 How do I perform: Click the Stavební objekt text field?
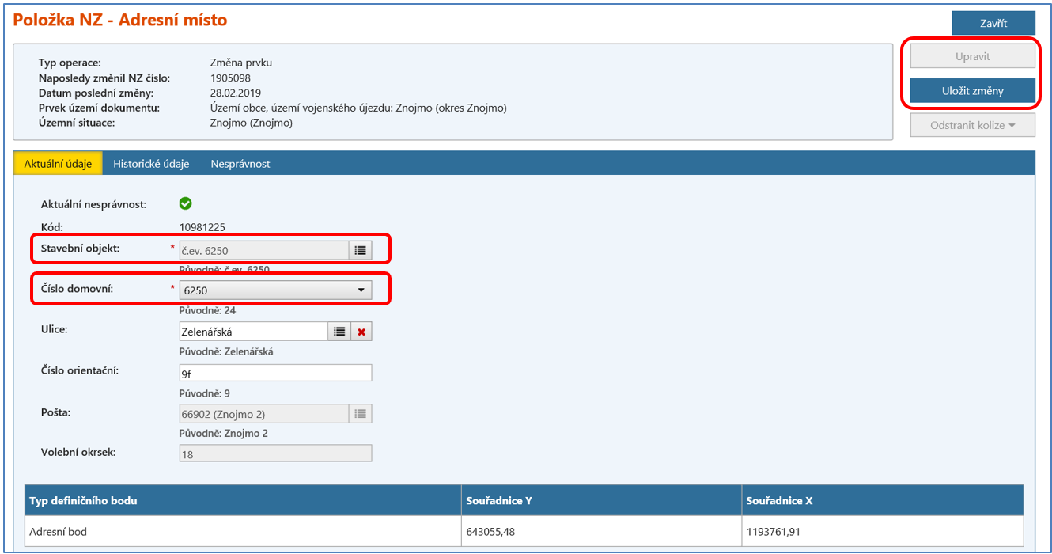[264, 250]
